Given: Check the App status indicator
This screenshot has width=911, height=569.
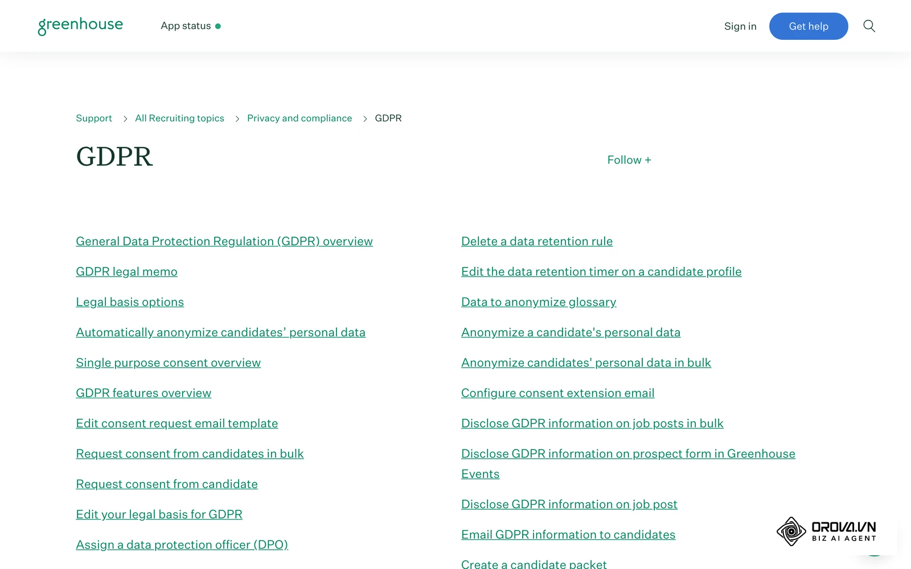Looking at the screenshot, I should pos(191,26).
